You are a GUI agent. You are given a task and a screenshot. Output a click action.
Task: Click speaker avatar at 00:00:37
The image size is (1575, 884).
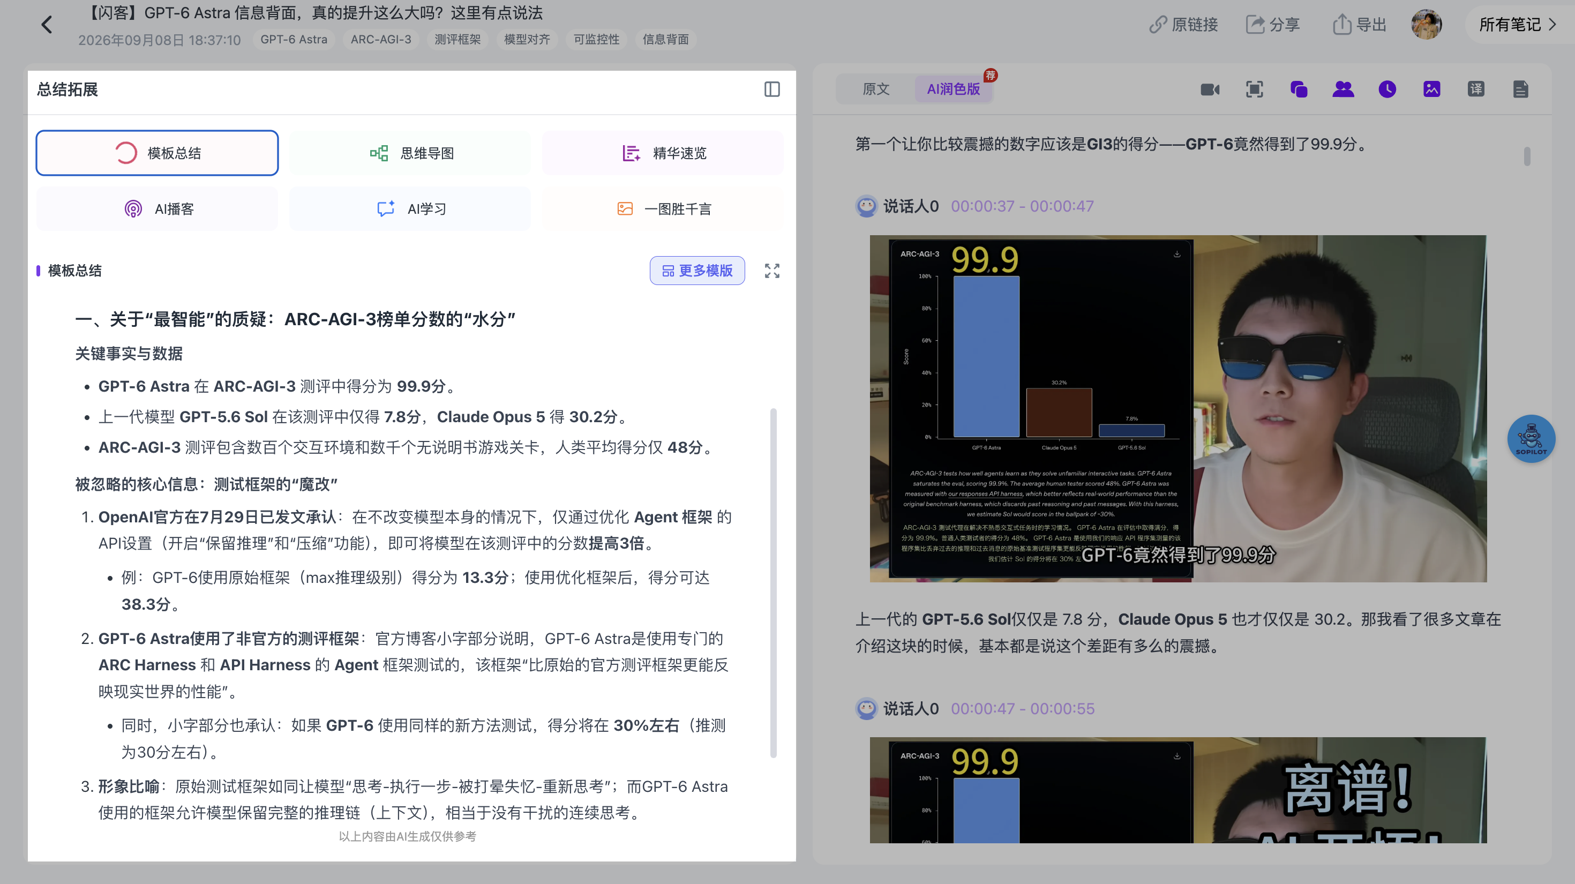pos(866,206)
